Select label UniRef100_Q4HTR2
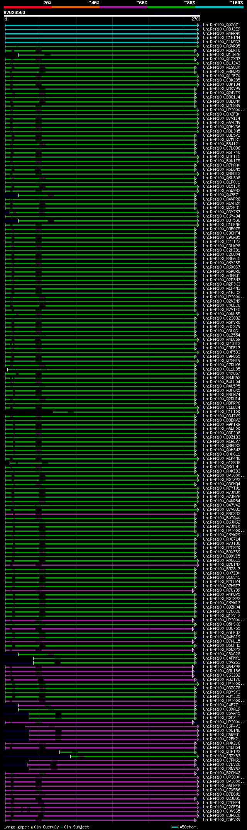This screenshot has height=830, width=247. (222, 752)
